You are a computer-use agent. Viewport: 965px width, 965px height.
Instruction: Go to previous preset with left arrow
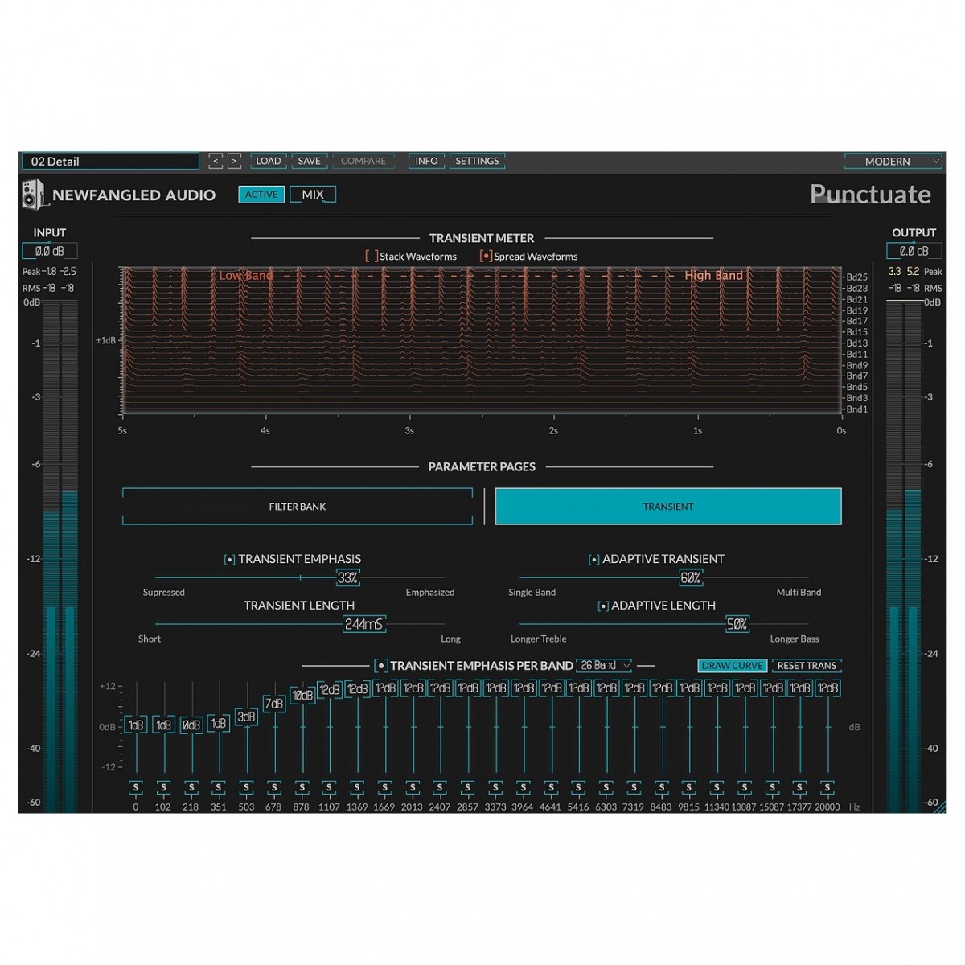click(x=216, y=162)
